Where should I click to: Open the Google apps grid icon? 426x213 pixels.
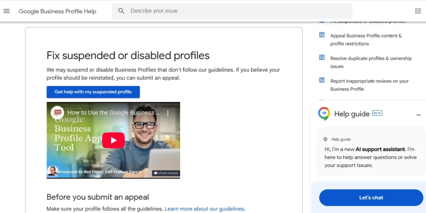(418, 11)
